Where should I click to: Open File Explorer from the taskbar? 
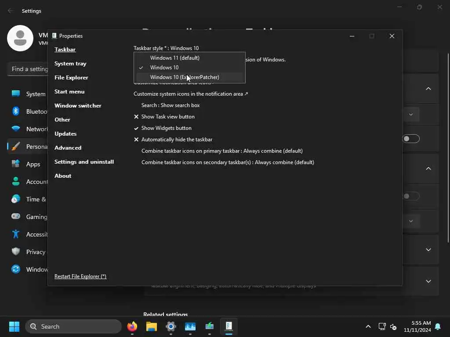(152, 326)
